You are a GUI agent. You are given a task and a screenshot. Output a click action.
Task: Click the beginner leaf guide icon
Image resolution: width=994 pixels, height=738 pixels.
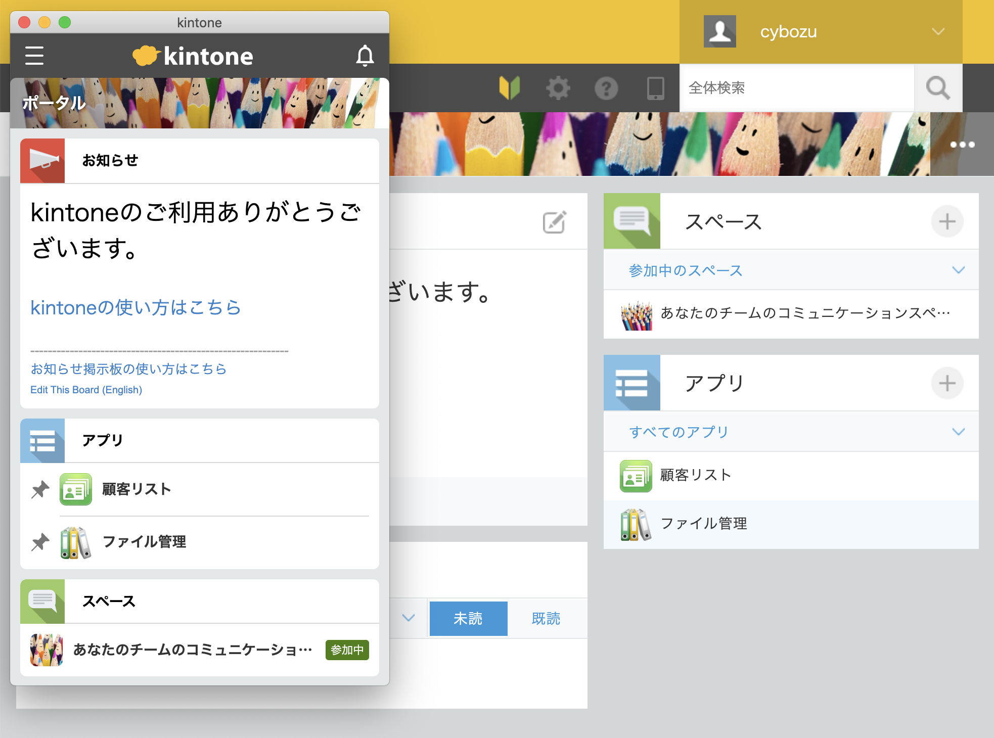(x=510, y=88)
